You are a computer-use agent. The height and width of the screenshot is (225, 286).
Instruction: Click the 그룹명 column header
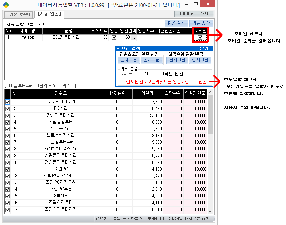tap(66, 31)
